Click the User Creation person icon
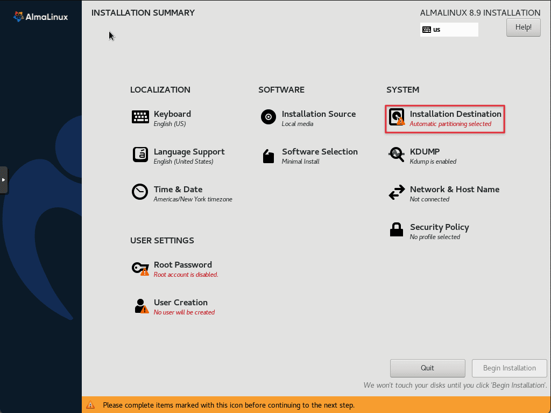The width and height of the screenshot is (551, 413). (140, 306)
